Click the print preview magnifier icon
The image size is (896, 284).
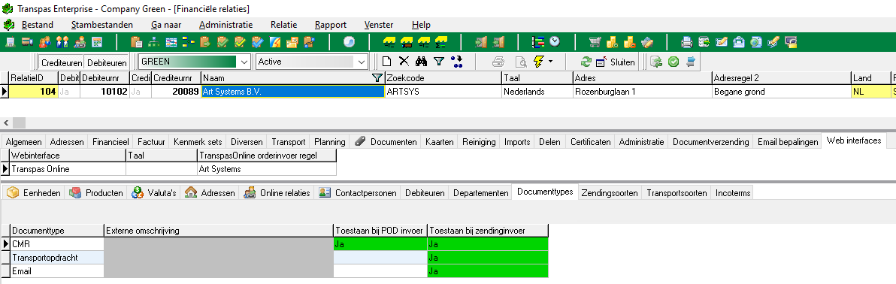click(x=521, y=62)
